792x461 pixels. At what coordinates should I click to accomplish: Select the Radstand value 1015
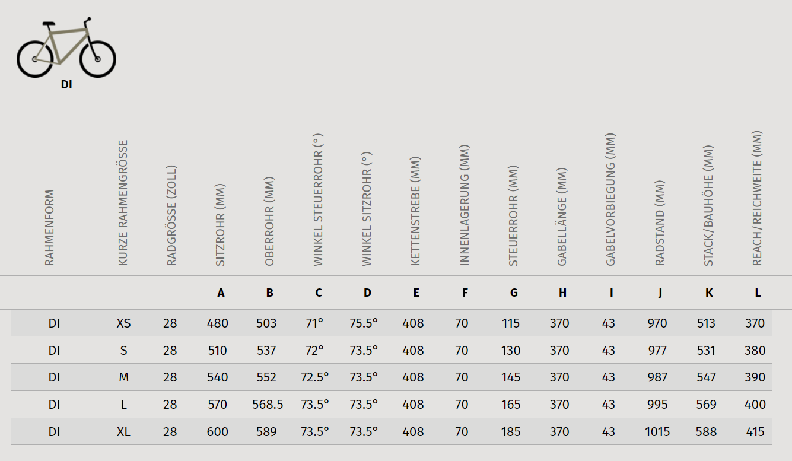(x=657, y=432)
